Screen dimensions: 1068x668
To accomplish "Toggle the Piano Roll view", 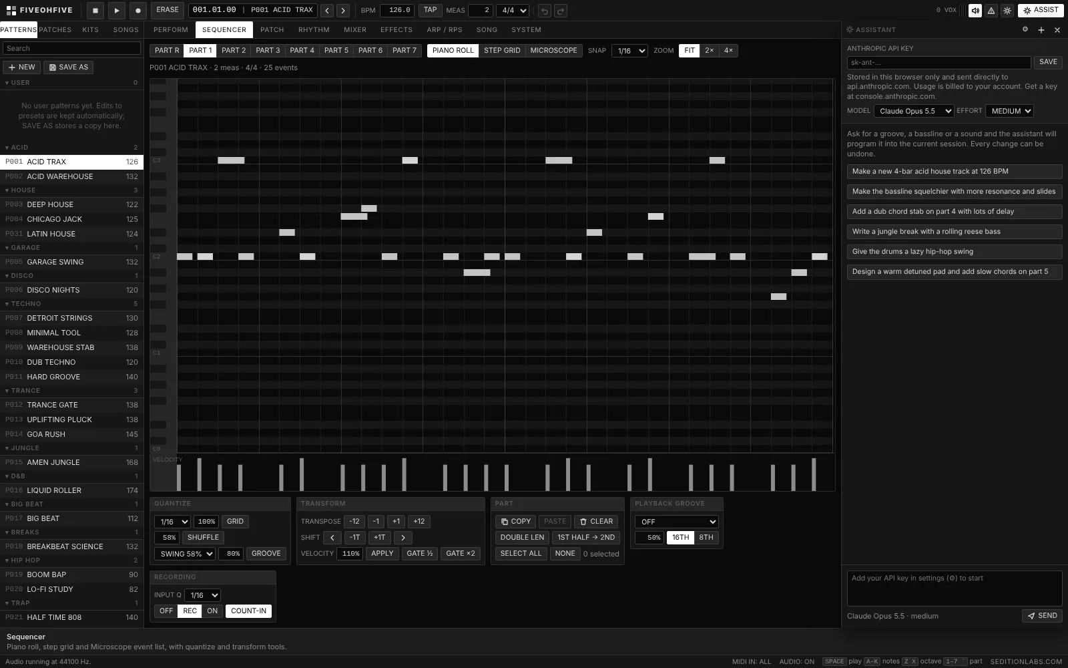I will tap(453, 50).
